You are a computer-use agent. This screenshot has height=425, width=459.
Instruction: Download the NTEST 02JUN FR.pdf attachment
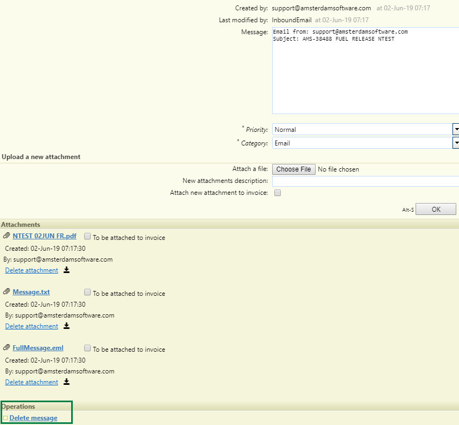tap(66, 270)
